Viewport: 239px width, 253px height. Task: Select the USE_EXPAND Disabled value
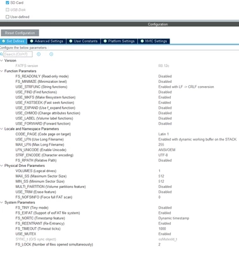165,108
